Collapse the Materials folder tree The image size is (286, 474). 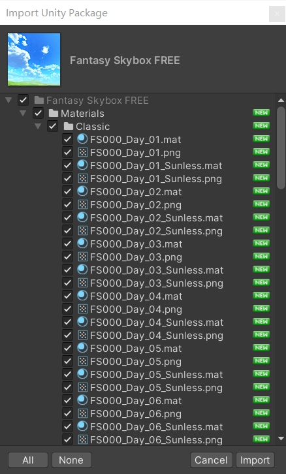pos(23,114)
